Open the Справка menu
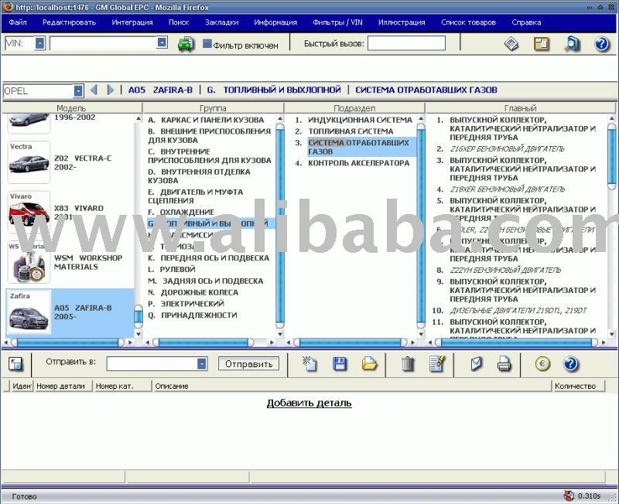The image size is (619, 504). click(x=526, y=22)
